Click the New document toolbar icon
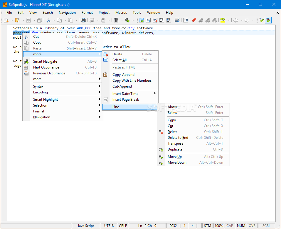The image size is (281, 229). (6, 20)
